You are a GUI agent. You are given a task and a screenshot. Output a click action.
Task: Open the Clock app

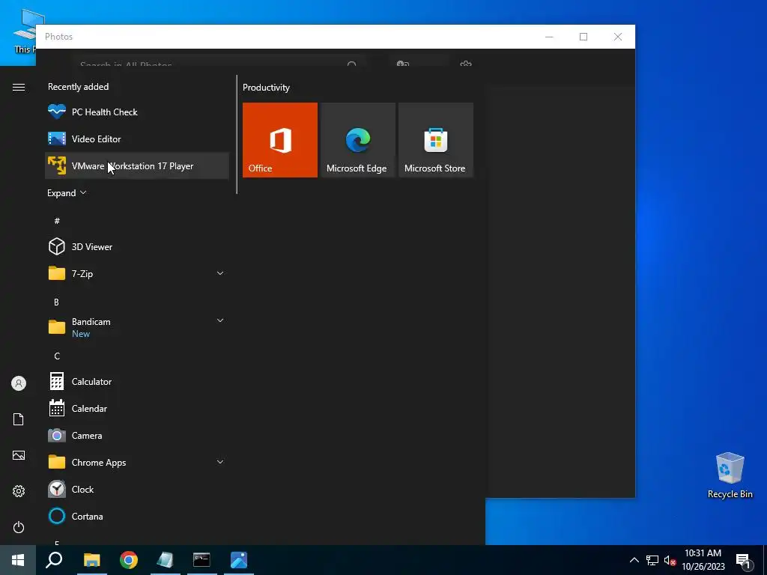(137, 490)
